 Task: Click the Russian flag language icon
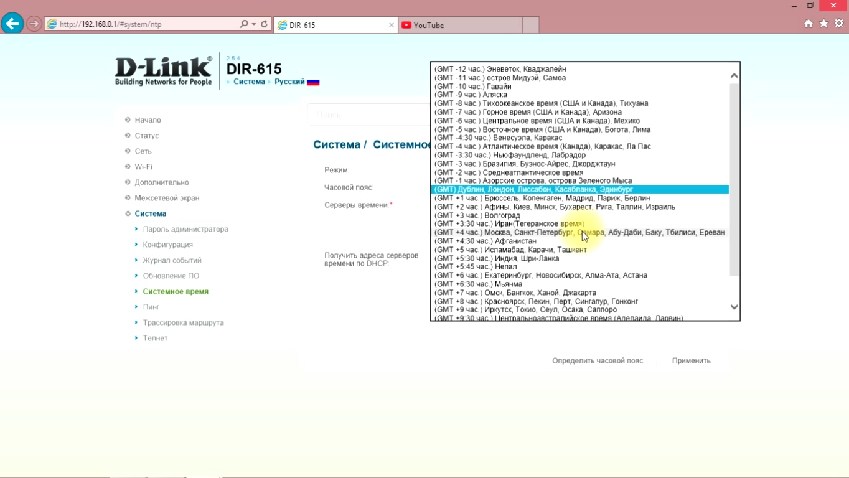pos(313,82)
